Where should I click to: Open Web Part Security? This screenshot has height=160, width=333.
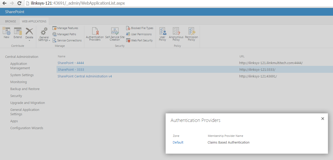click(x=139, y=40)
